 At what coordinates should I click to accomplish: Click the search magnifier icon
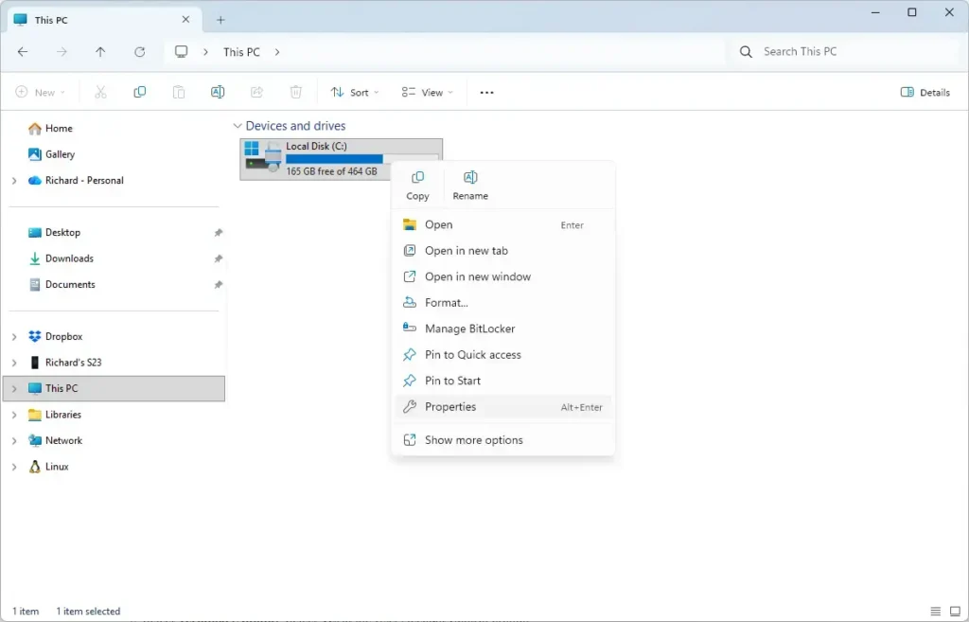pyautogui.click(x=746, y=52)
